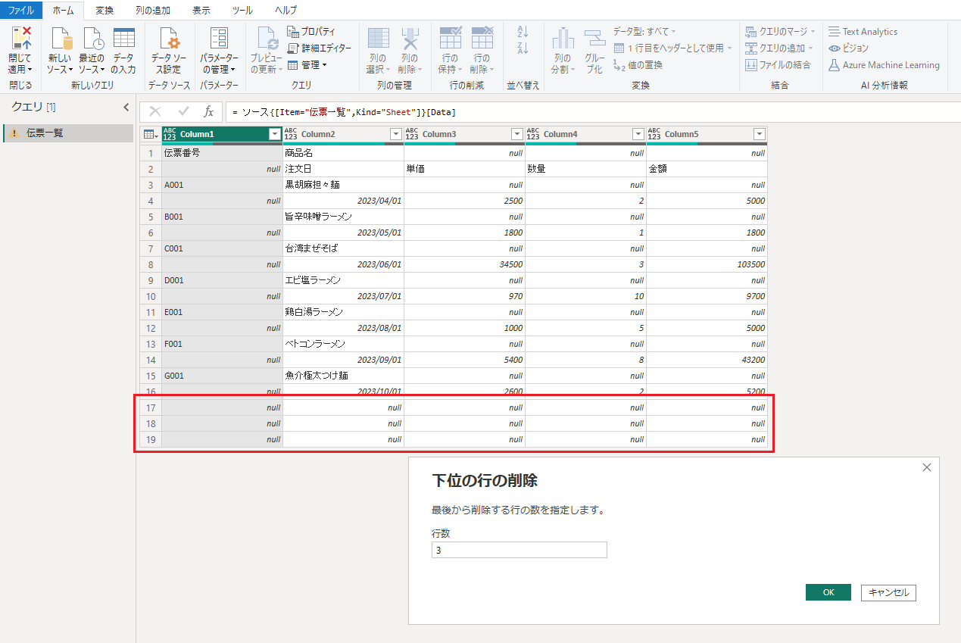Image resolution: width=961 pixels, height=643 pixels.
Task: Collapse the クエリ queries pane
Action: pyautogui.click(x=126, y=108)
